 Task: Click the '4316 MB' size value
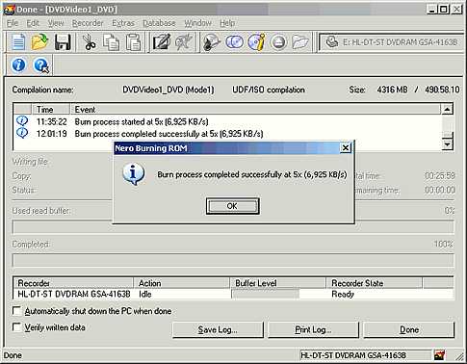coord(392,90)
